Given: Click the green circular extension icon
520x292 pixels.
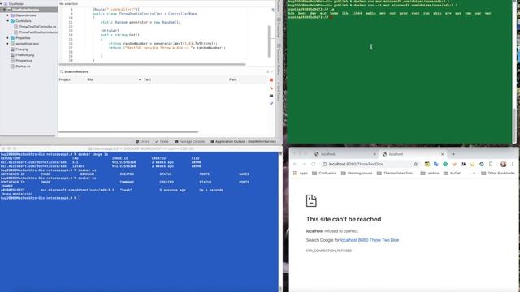Looking at the screenshot, I should 445,164.
